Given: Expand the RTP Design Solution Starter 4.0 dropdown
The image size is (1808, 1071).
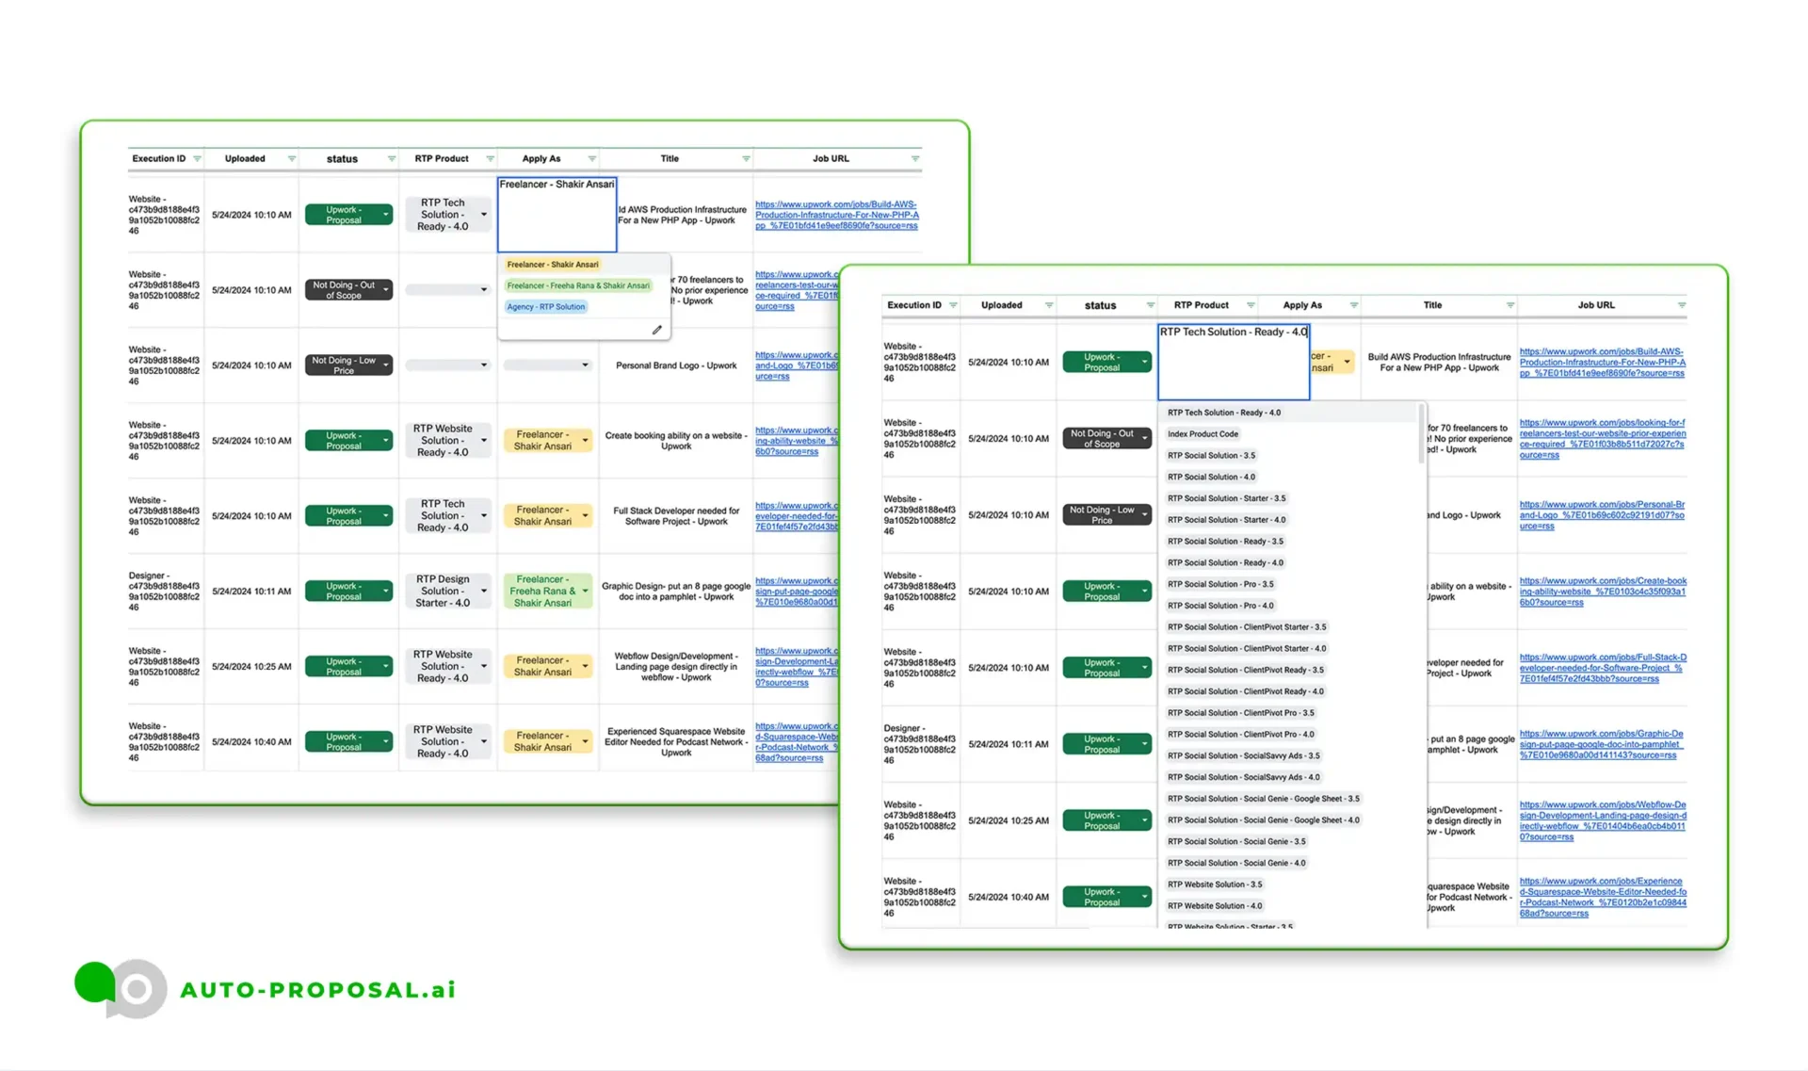Looking at the screenshot, I should 484,592.
